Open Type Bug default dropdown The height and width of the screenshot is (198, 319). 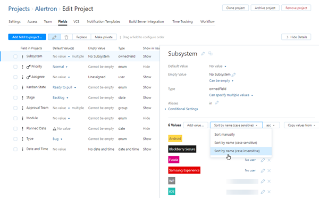57,139
